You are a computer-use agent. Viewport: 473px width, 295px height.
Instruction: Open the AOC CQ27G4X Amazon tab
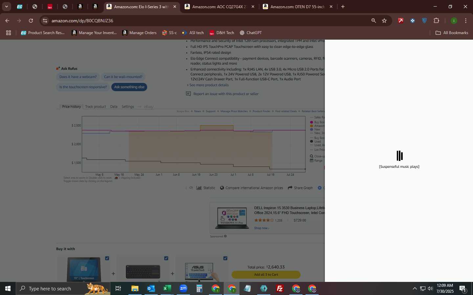(219, 7)
